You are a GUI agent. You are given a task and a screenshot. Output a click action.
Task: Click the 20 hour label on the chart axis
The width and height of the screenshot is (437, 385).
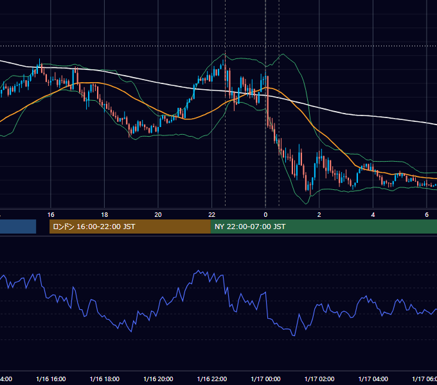158,215
